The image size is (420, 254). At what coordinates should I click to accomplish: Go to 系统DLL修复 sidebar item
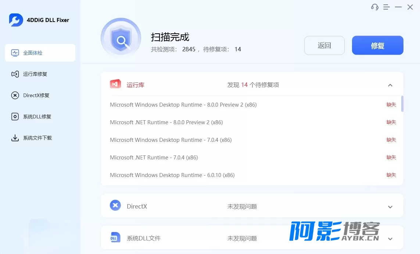click(x=40, y=117)
